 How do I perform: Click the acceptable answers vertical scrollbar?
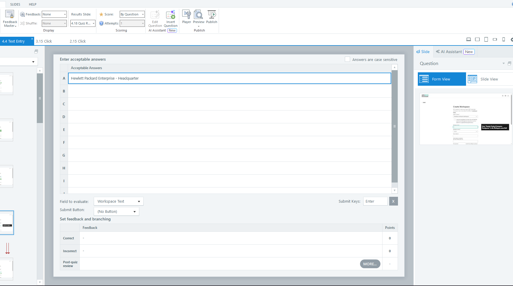pyautogui.click(x=394, y=127)
